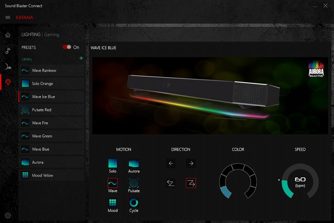Choose the Pulsate motion icon
This screenshot has width=334, height=223.
click(x=134, y=183)
